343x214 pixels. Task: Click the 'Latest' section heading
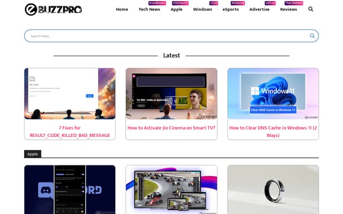171,56
